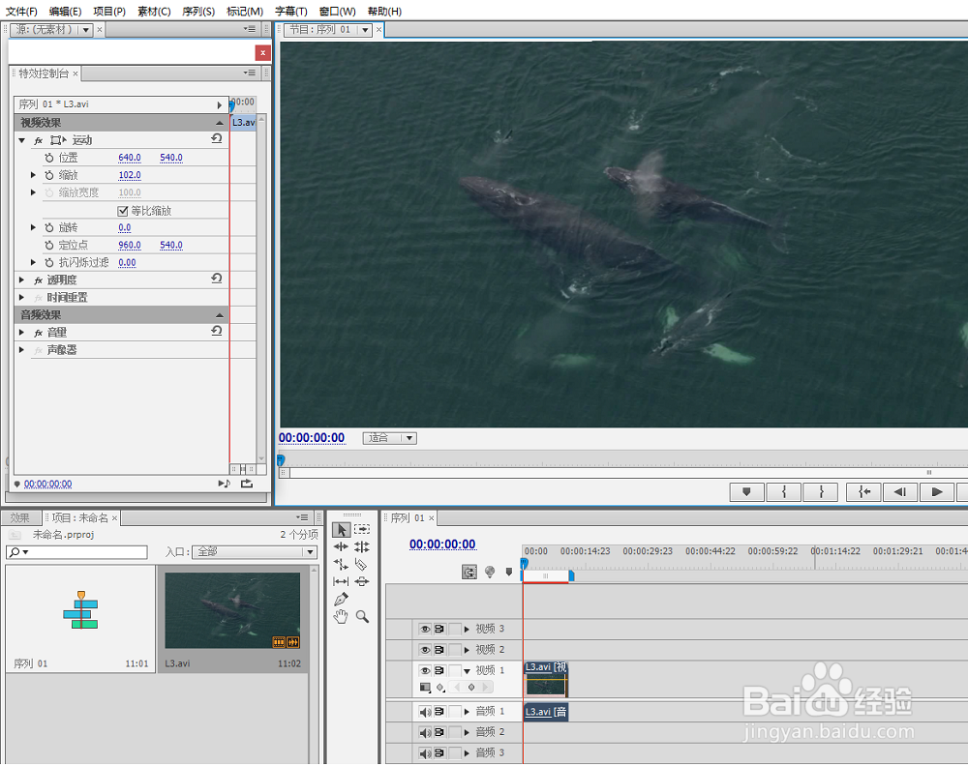Toggle the 透明度 fx effect switch
Screen dimensions: 968x765
coord(39,280)
